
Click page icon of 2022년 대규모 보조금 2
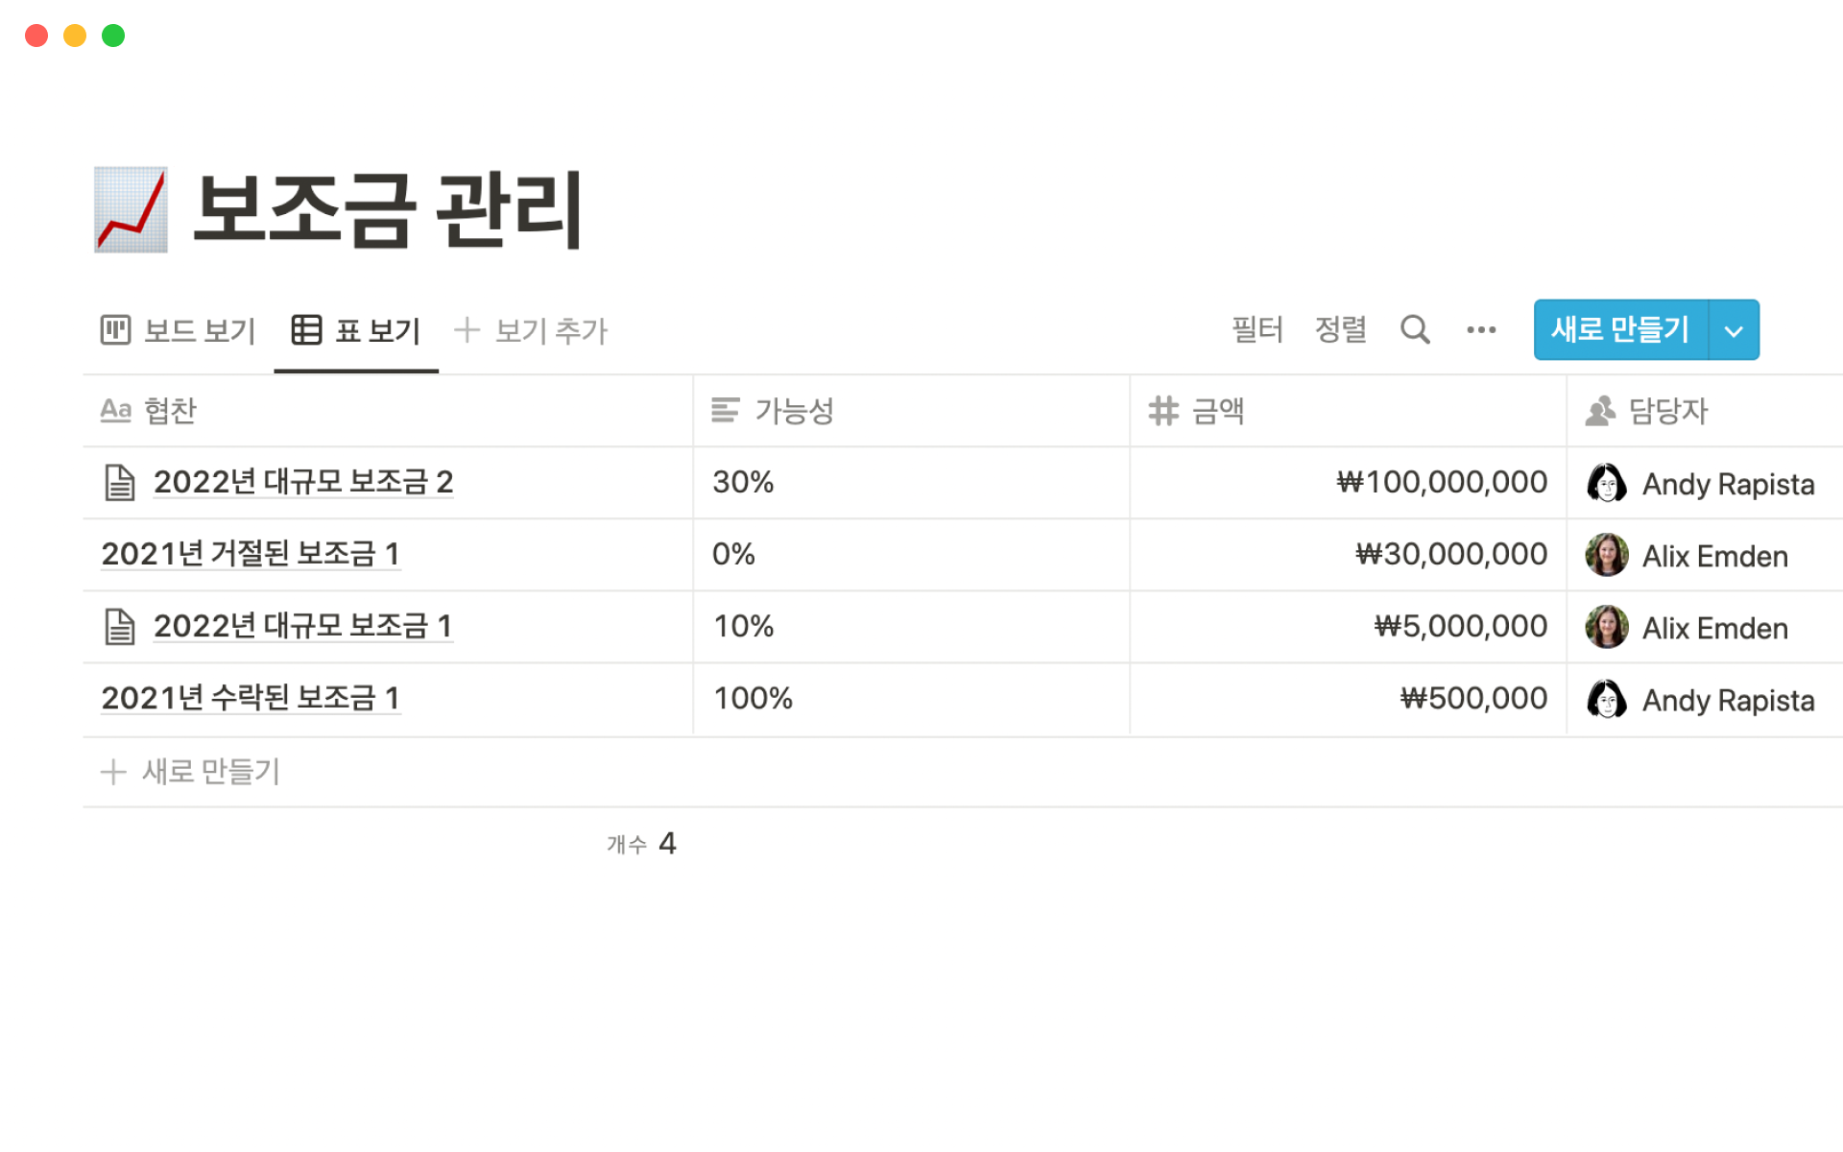(120, 482)
